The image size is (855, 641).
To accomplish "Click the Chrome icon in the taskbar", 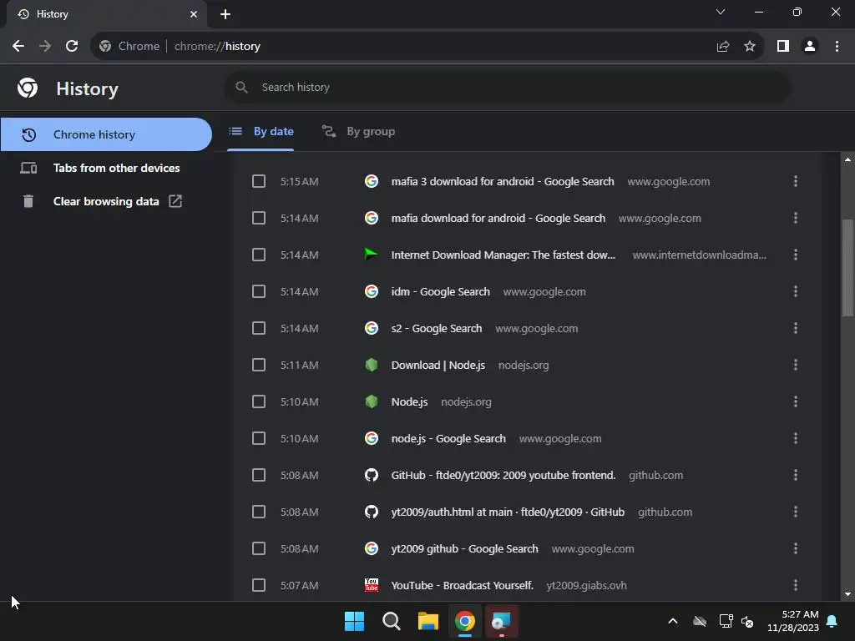I will coord(464,621).
